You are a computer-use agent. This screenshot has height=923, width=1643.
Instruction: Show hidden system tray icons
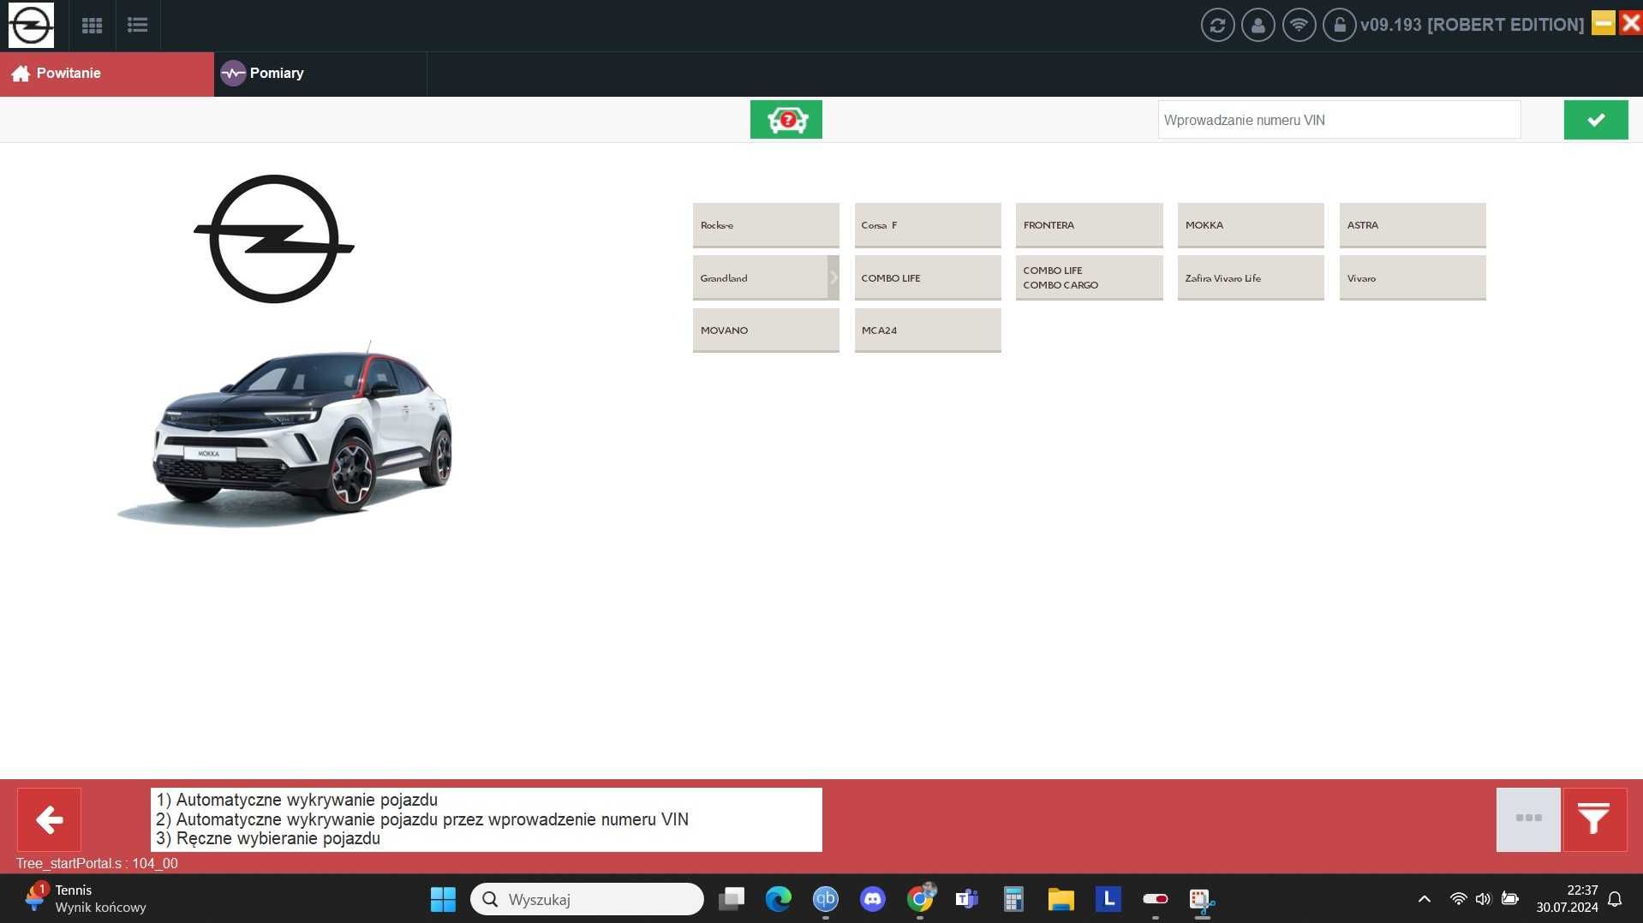(x=1424, y=899)
